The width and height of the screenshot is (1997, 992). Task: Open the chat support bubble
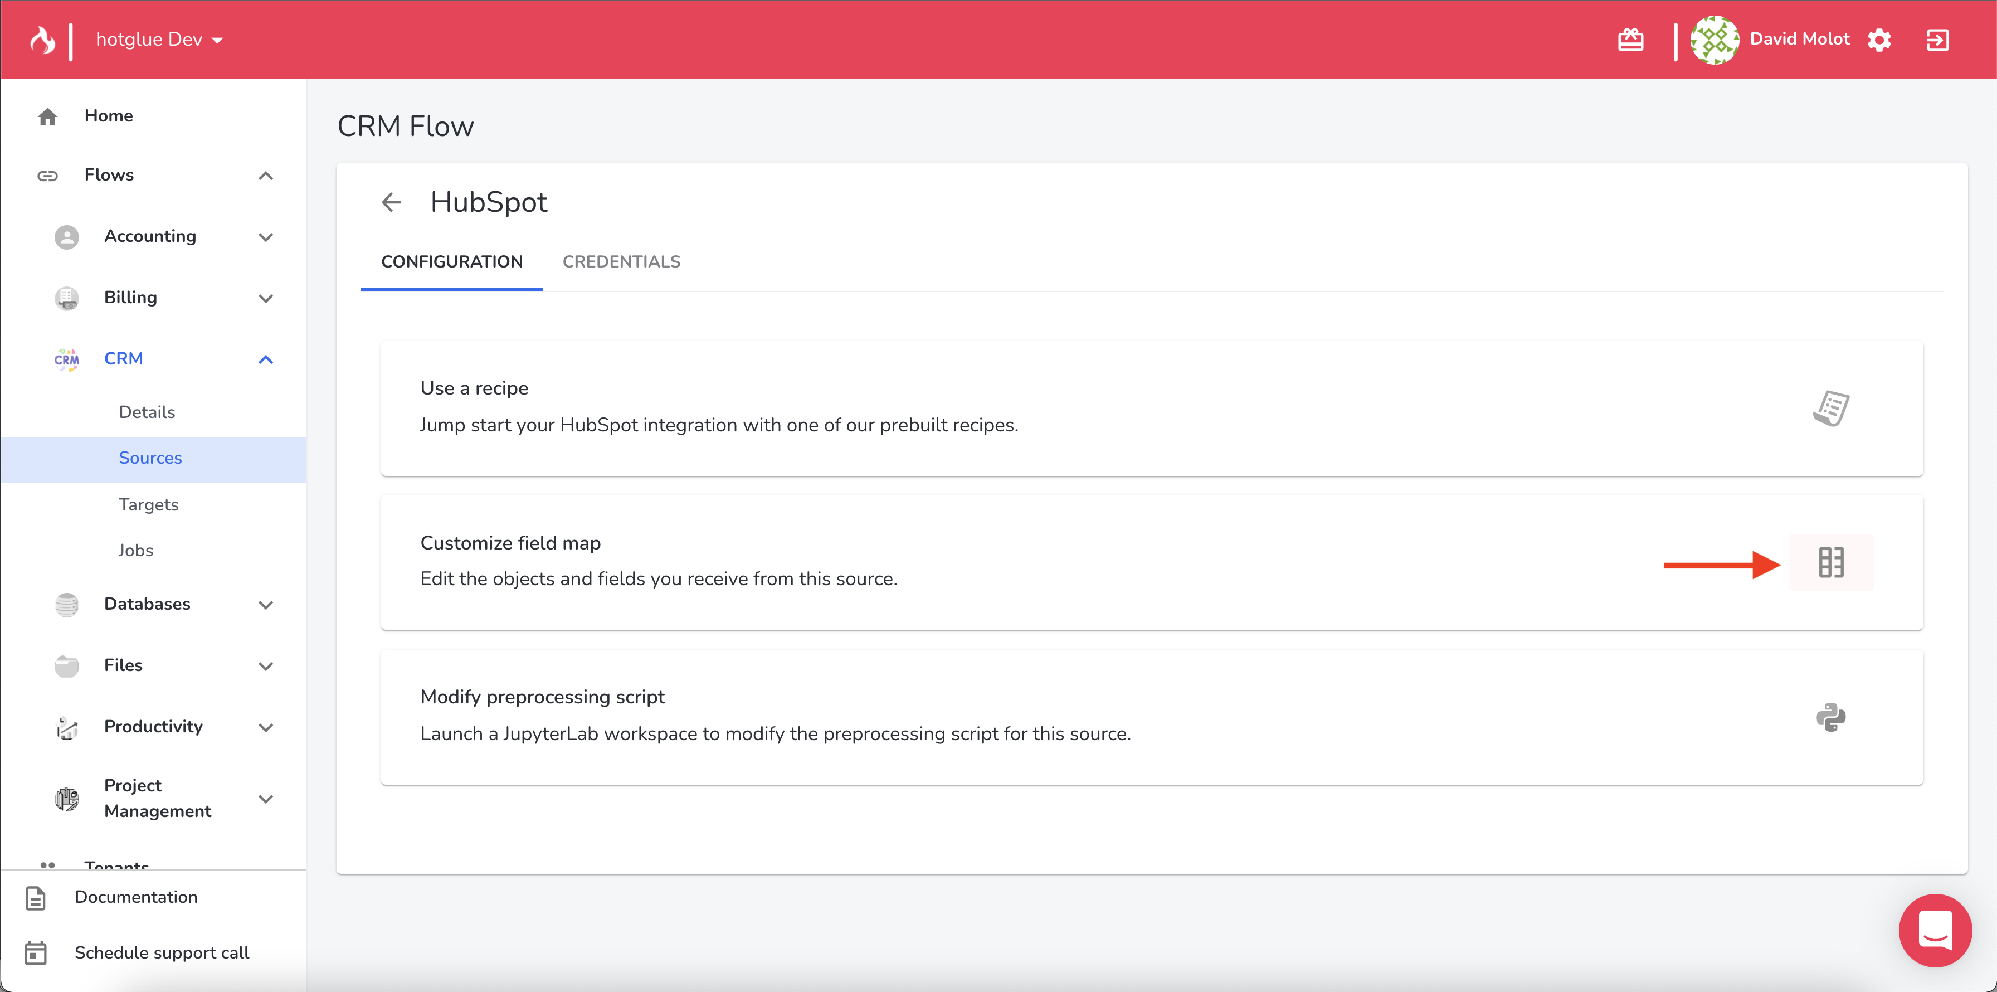1935,930
